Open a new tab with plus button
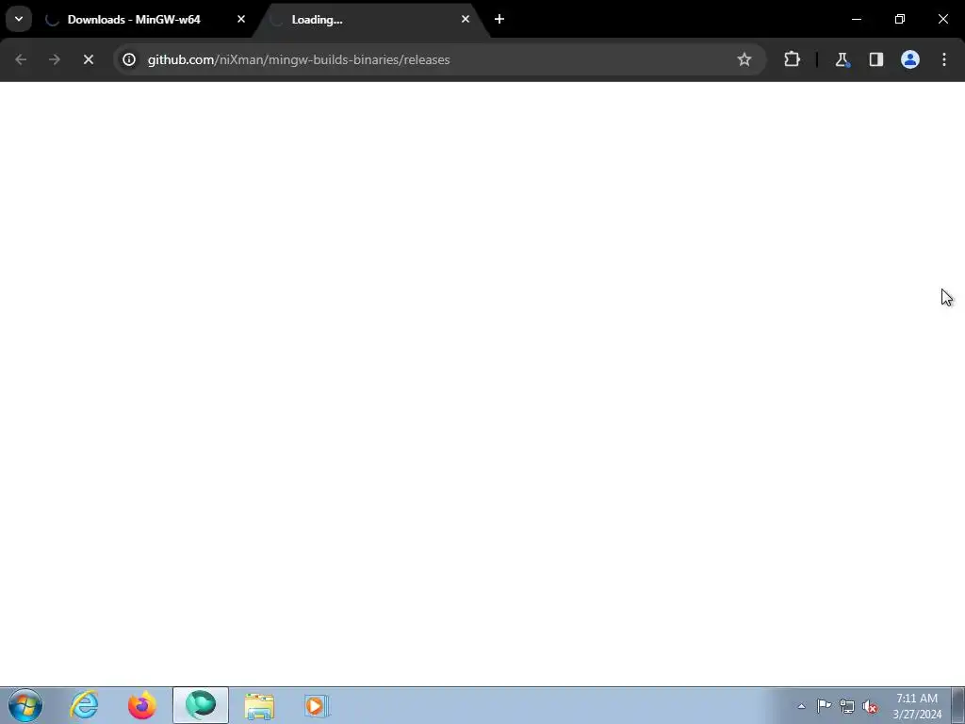The width and height of the screenshot is (965, 724). [x=499, y=19]
